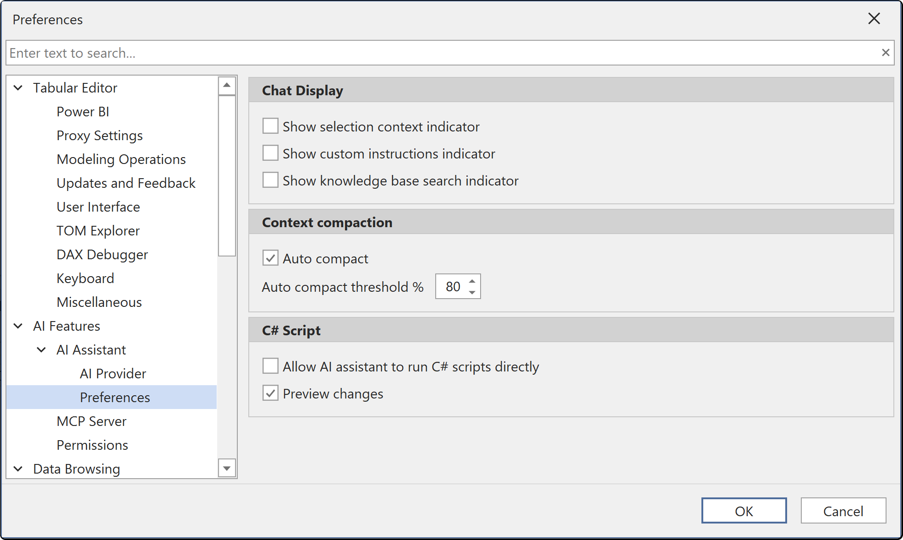Viewport: 903px width, 540px height.
Task: Collapse the AI Features tree node
Action: (18, 326)
